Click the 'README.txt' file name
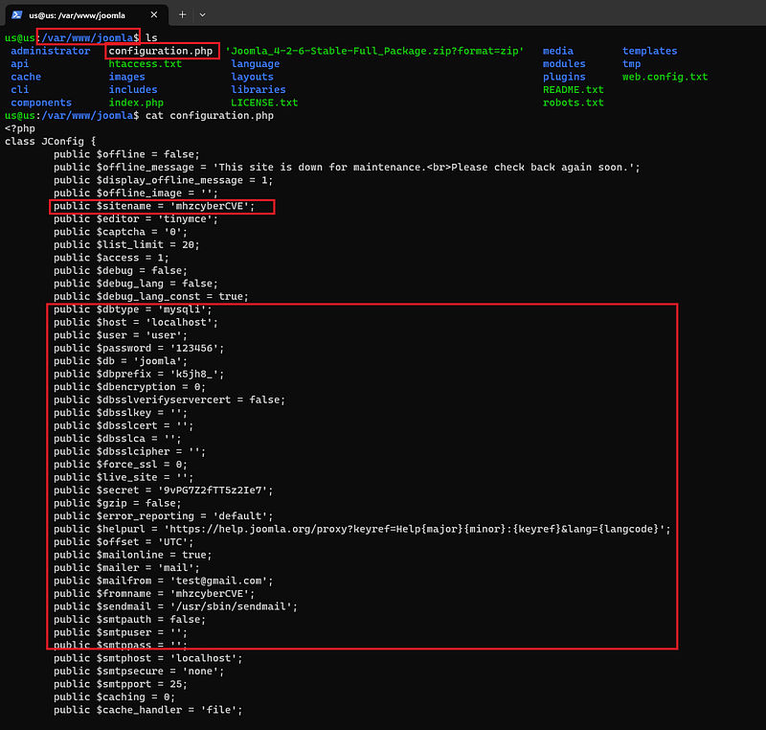The width and height of the screenshot is (766, 730). (x=573, y=90)
